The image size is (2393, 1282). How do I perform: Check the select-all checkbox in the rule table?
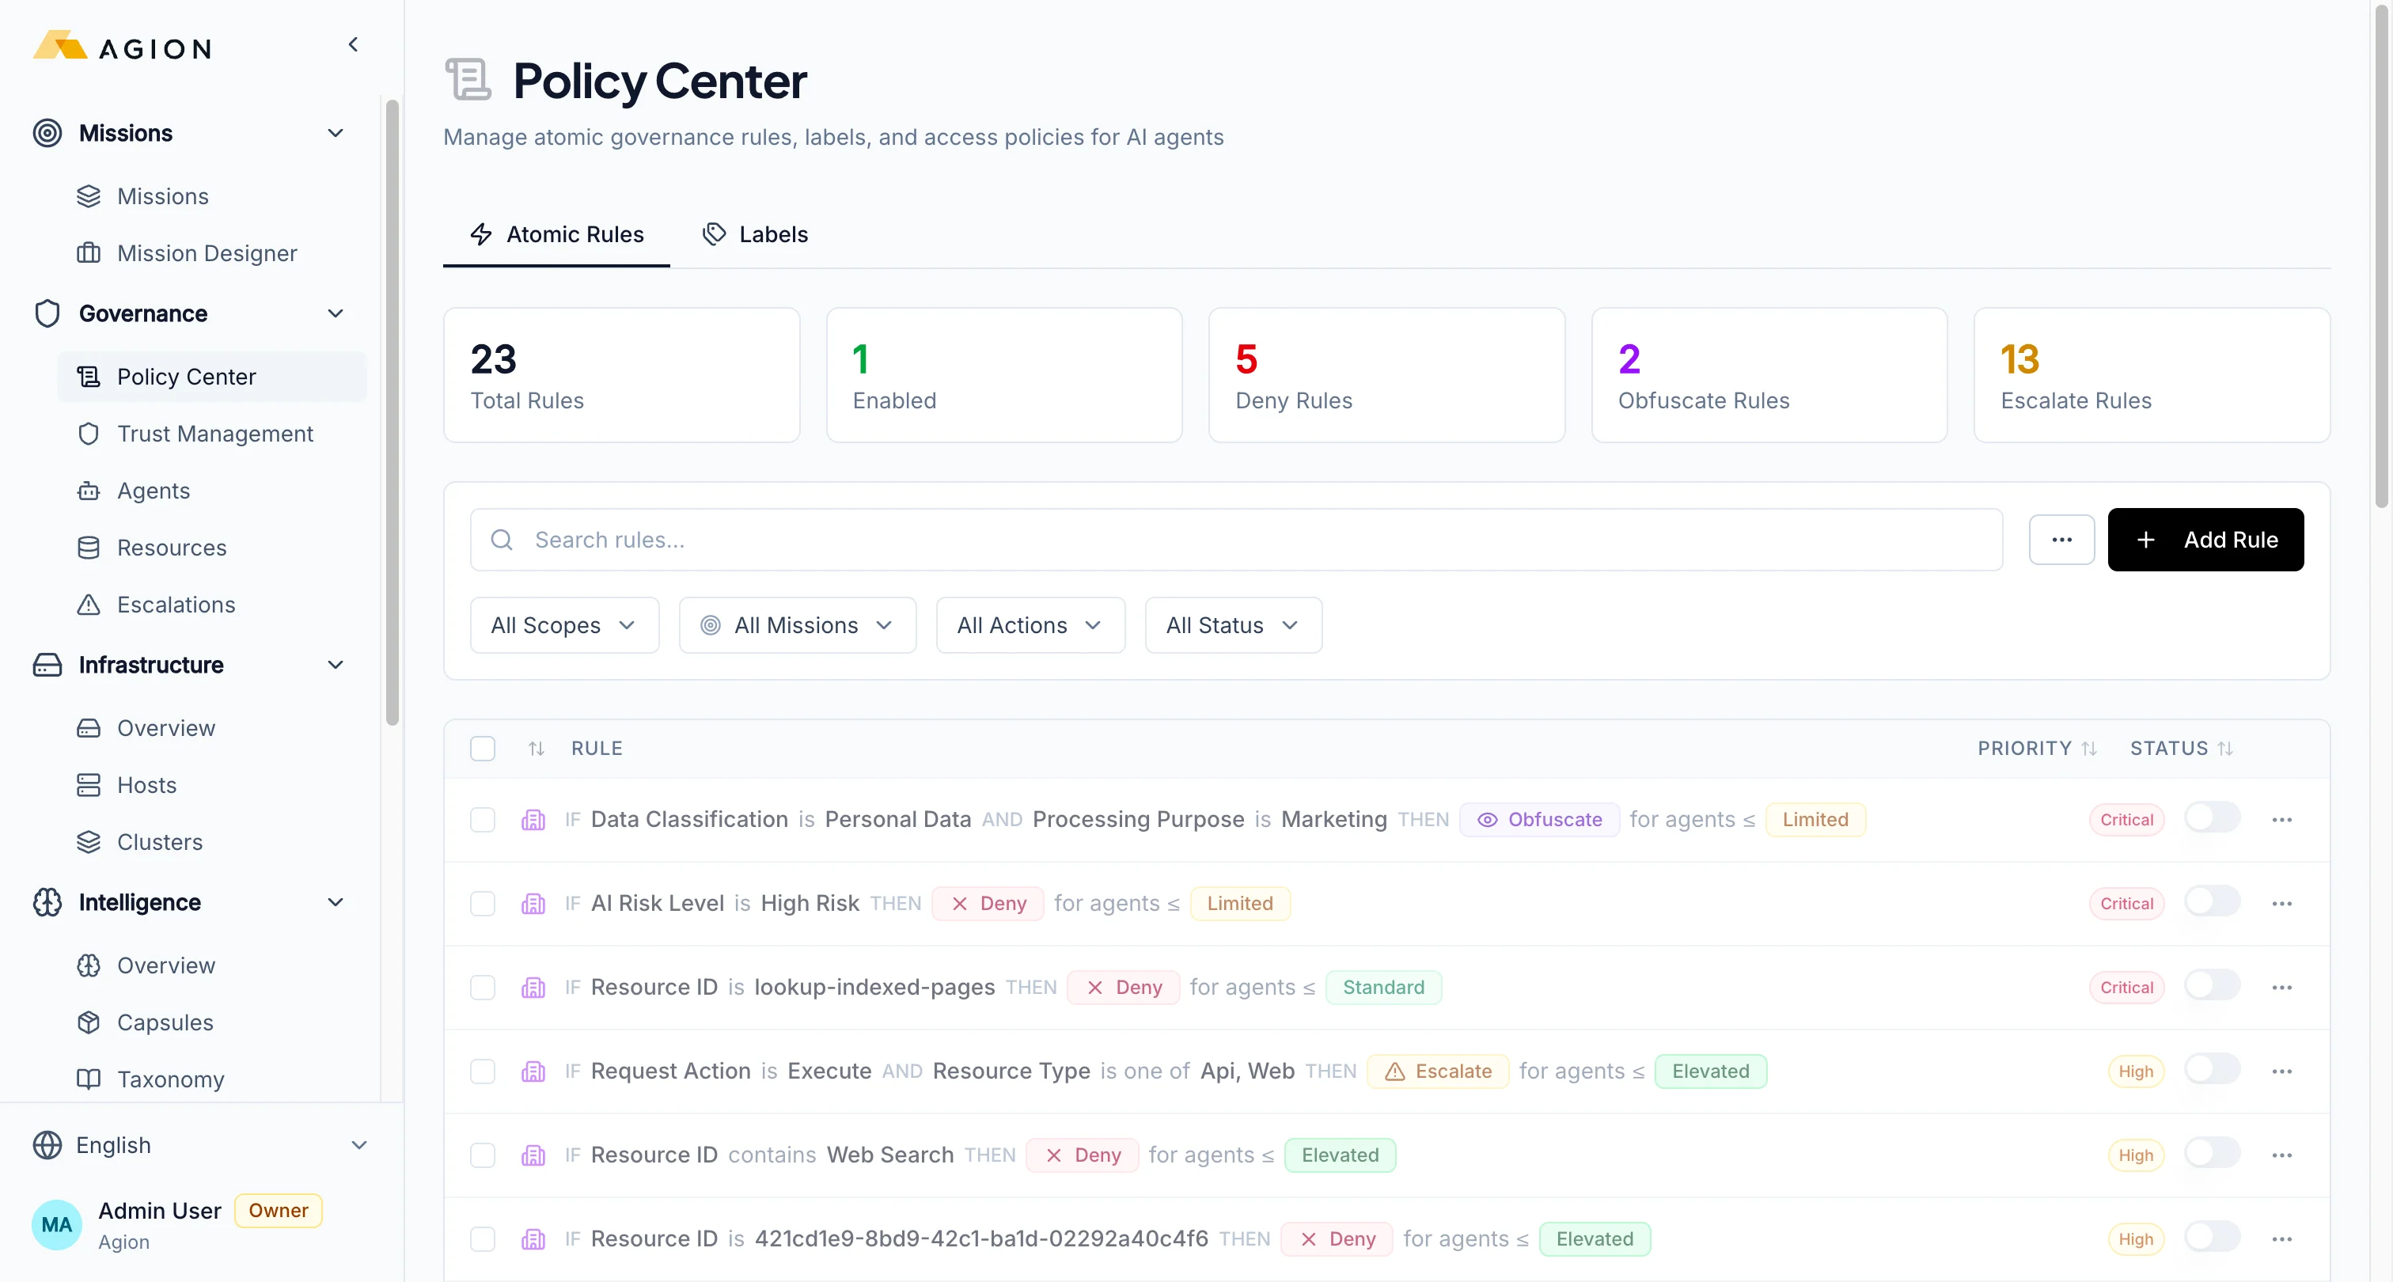(x=483, y=748)
